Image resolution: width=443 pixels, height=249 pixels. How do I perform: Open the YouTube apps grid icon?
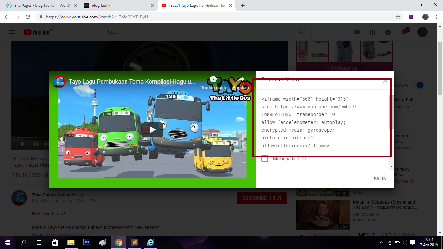372,32
